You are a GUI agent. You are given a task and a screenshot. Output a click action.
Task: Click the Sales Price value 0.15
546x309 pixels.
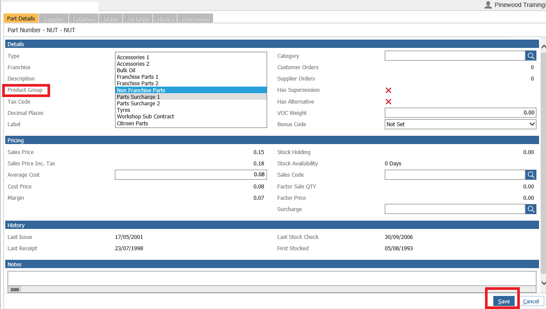tap(259, 152)
